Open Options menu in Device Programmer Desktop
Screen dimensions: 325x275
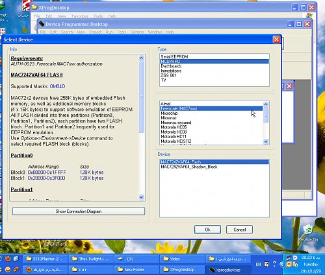[x=137, y=32]
